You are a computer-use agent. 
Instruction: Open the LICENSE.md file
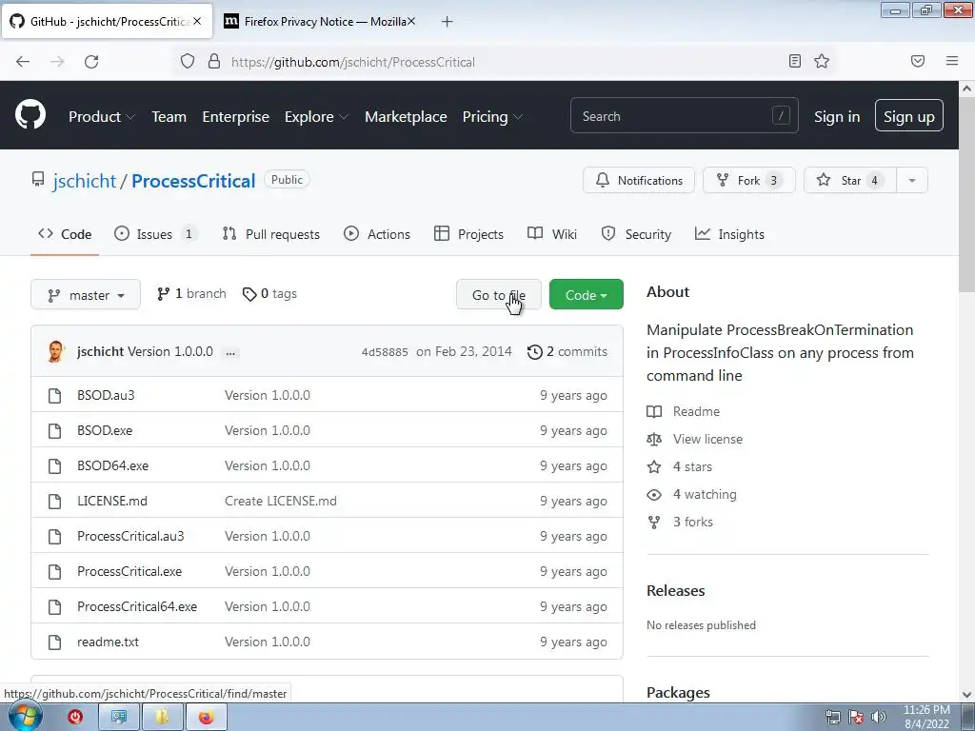click(112, 501)
